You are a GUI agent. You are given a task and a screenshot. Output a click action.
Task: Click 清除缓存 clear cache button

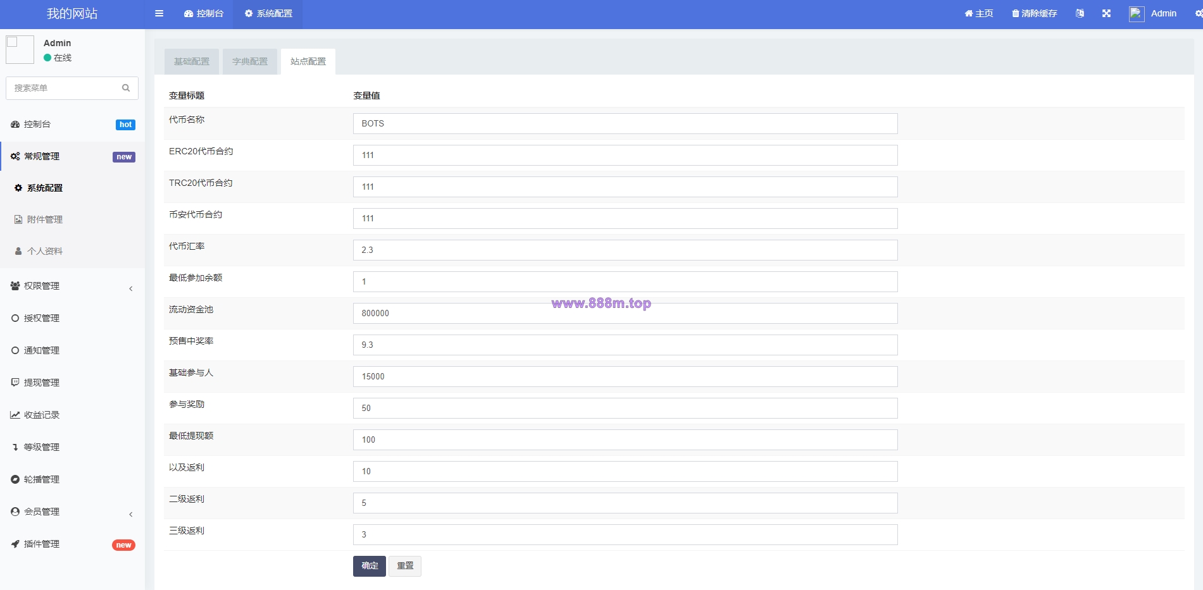click(1035, 13)
